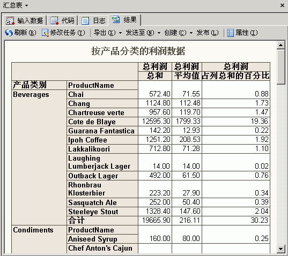Image resolution: width=288 pixels, height=256 pixels.
Task: Select Outback Lager row label
Action: point(102,176)
